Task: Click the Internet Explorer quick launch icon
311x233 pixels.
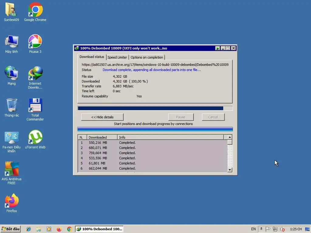Action: pyautogui.click(x=29, y=229)
